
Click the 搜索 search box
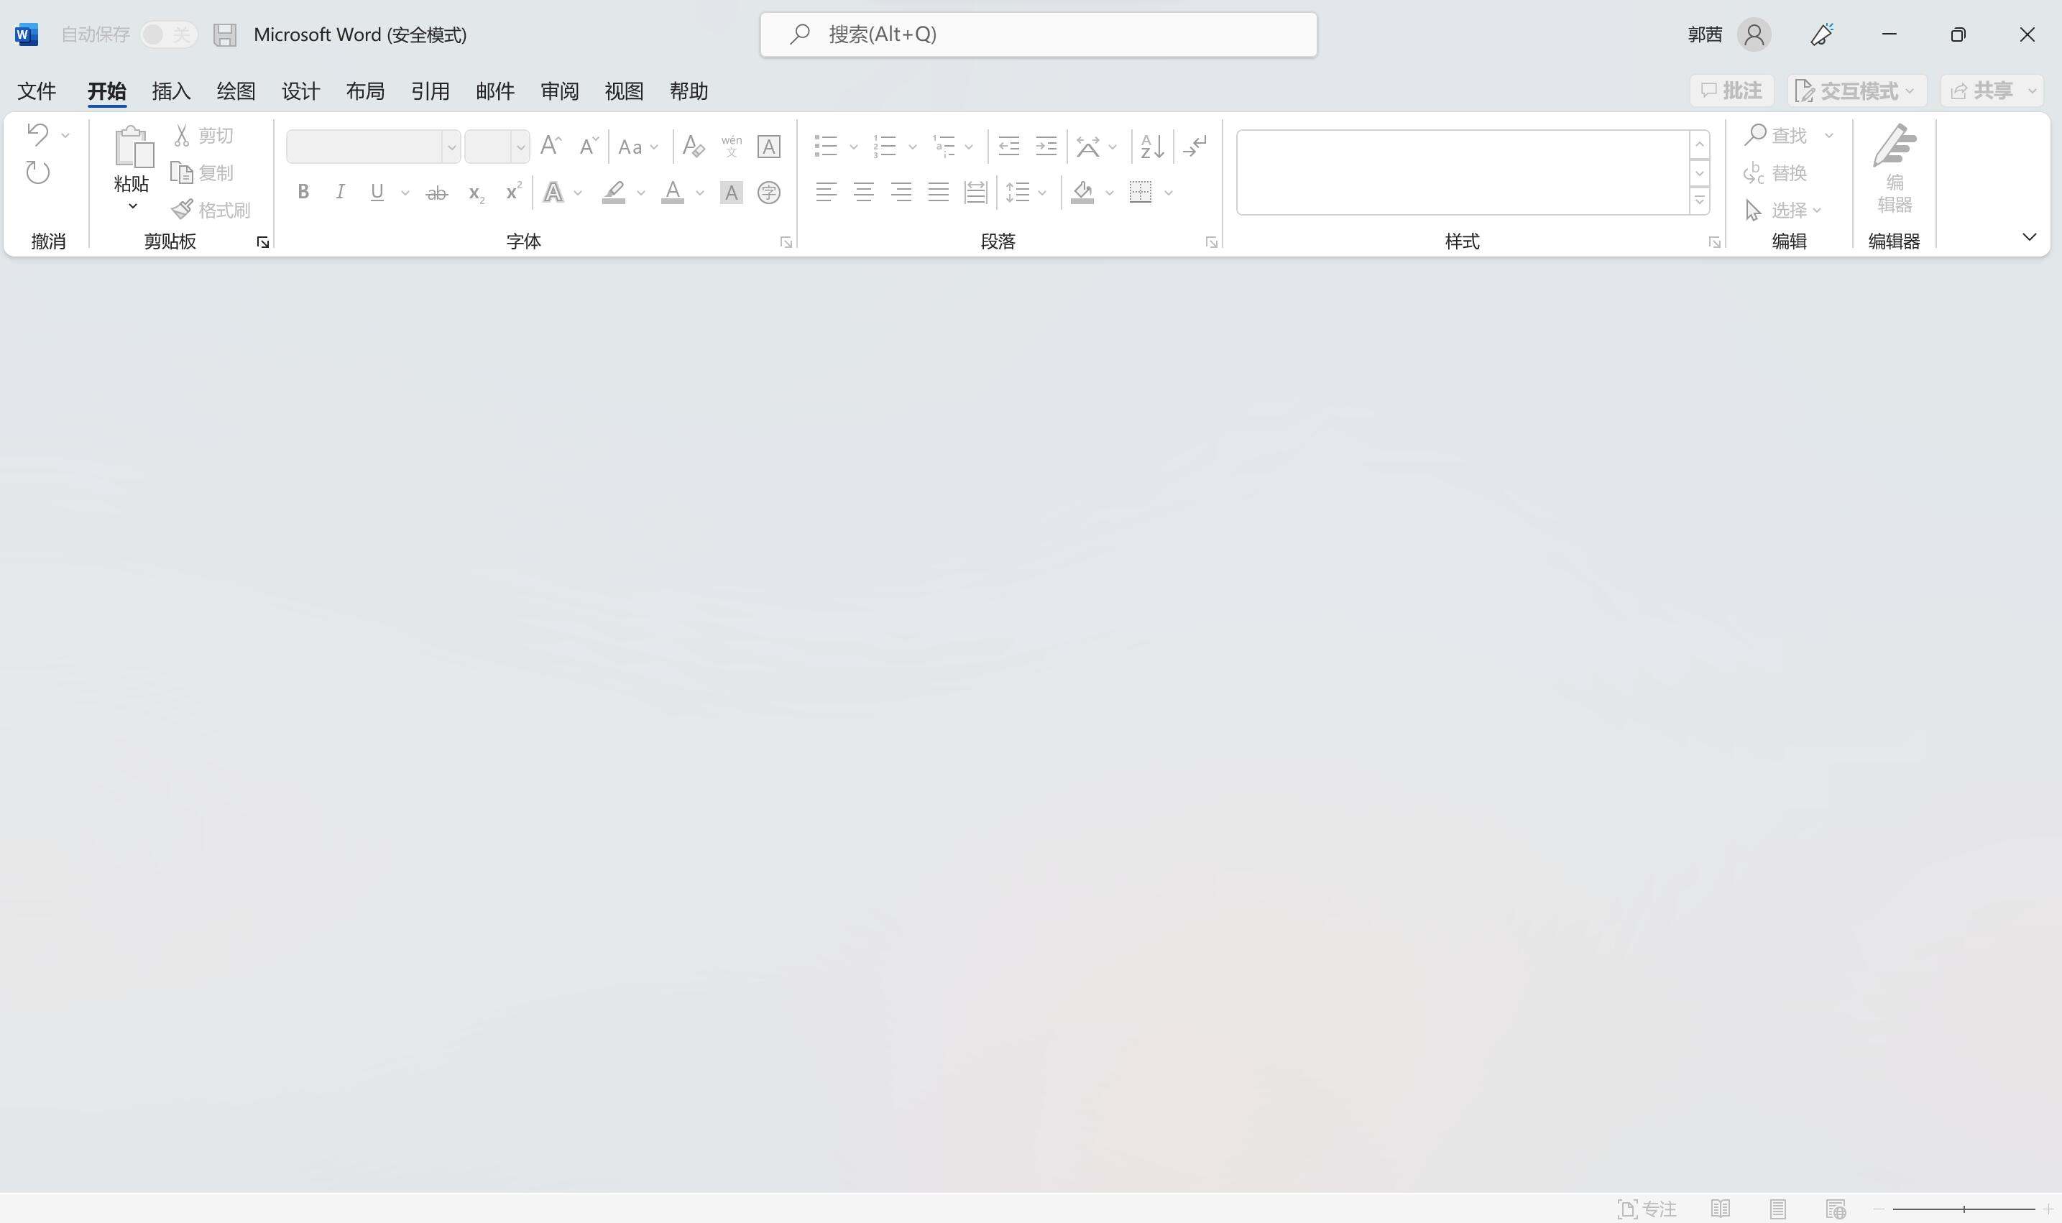(1039, 34)
